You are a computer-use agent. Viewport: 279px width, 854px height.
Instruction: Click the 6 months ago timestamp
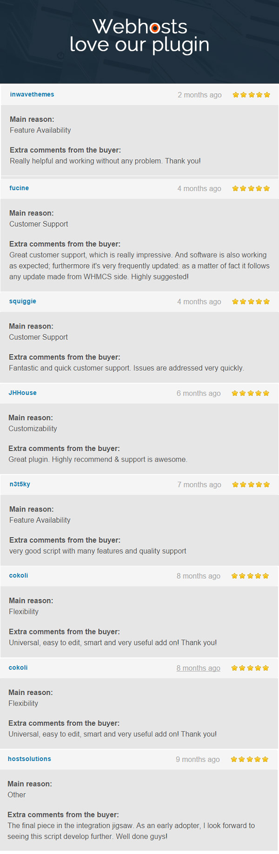(199, 393)
